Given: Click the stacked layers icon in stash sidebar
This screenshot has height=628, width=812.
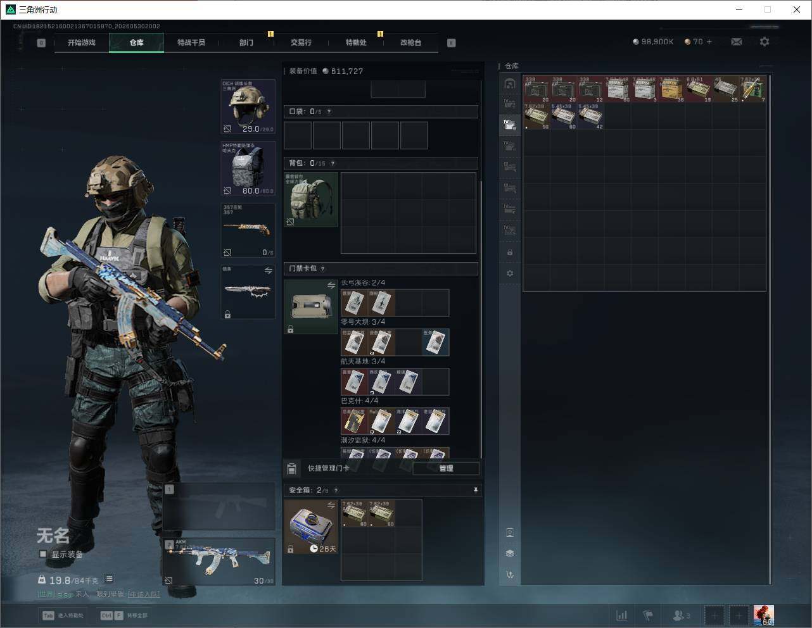Looking at the screenshot, I should 510,553.
